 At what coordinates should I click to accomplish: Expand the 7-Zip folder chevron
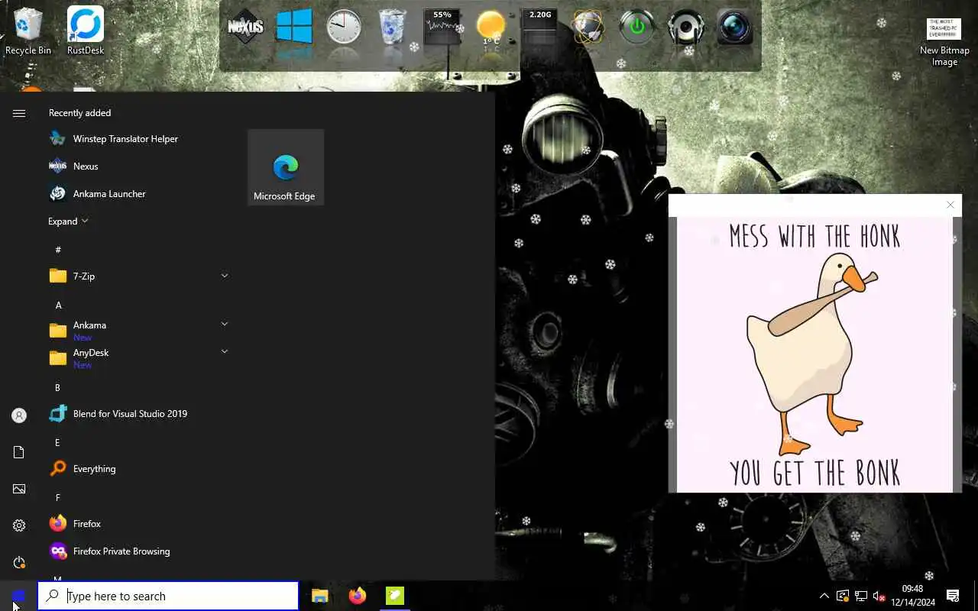click(x=225, y=276)
